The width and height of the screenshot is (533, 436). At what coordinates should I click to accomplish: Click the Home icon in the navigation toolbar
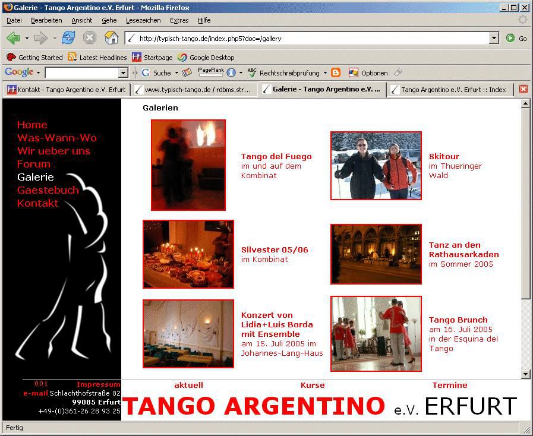(x=111, y=38)
